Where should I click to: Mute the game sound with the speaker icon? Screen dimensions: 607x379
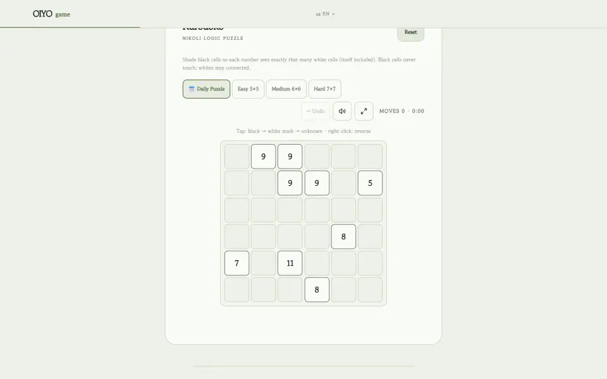[342, 111]
